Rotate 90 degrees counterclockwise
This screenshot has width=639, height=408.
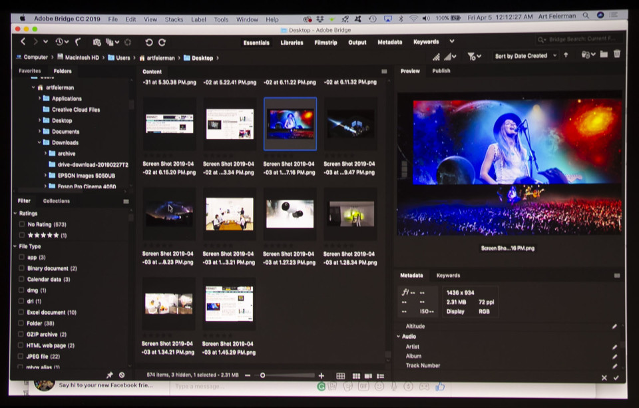pyautogui.click(x=148, y=42)
